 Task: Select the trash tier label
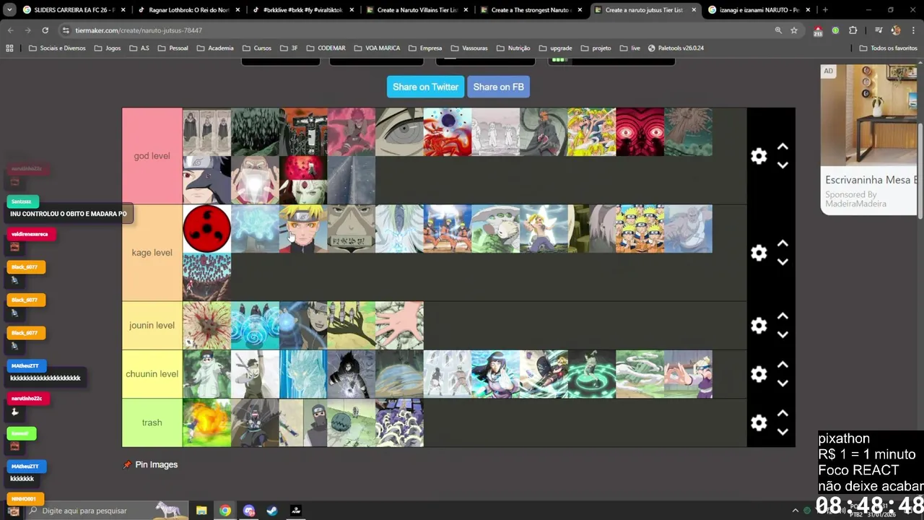[x=152, y=422]
